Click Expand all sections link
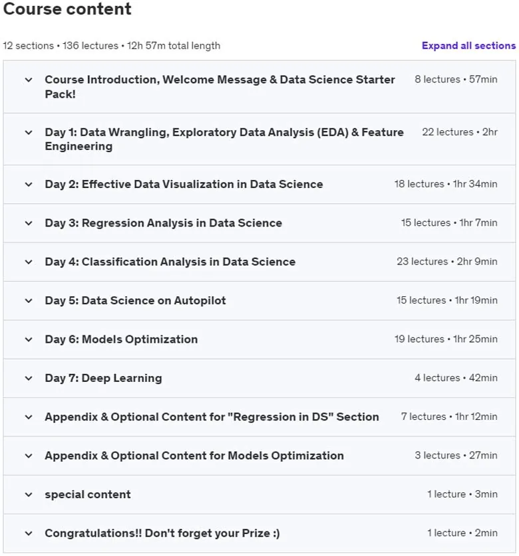Viewport: 519px width, 556px height. click(468, 46)
